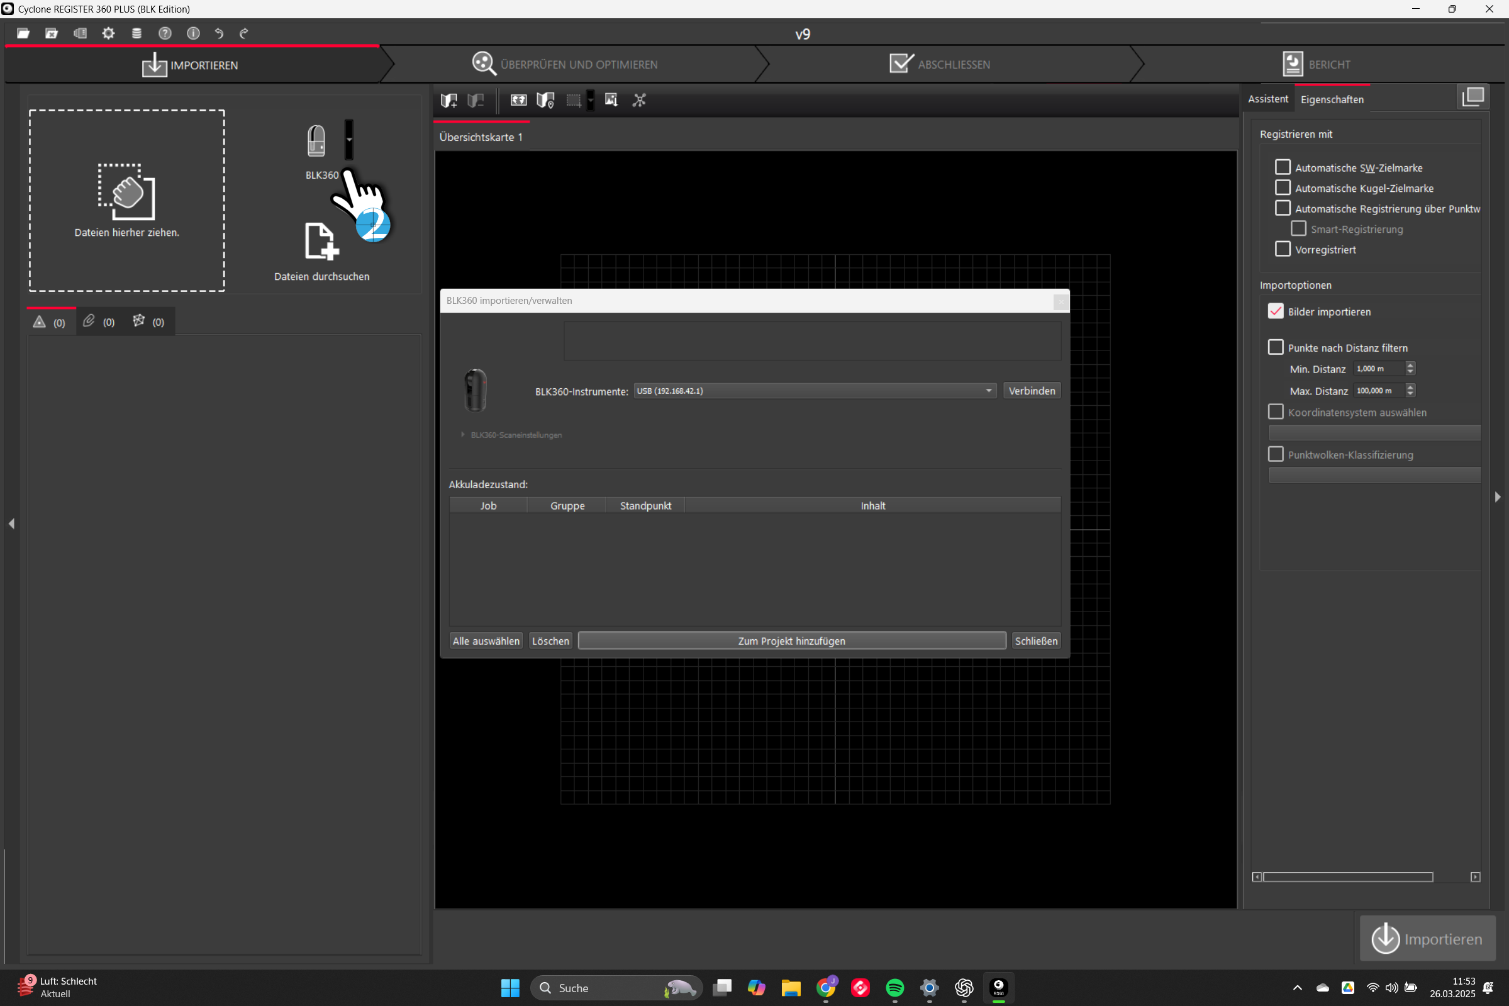
Task: Click the detach panel icon top right
Action: pos(1473,97)
